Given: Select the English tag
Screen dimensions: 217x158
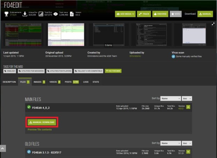Looking at the screenshot, I should click(x=9, y=71).
